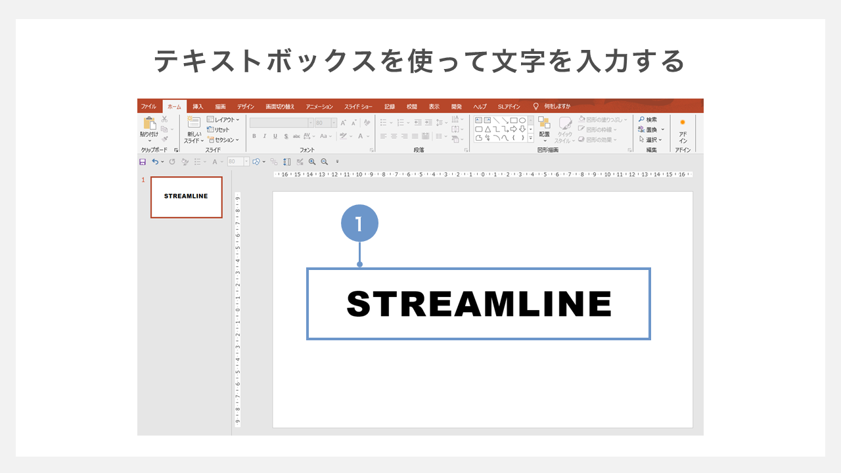Select the Oval shape in gallery

(x=522, y=120)
